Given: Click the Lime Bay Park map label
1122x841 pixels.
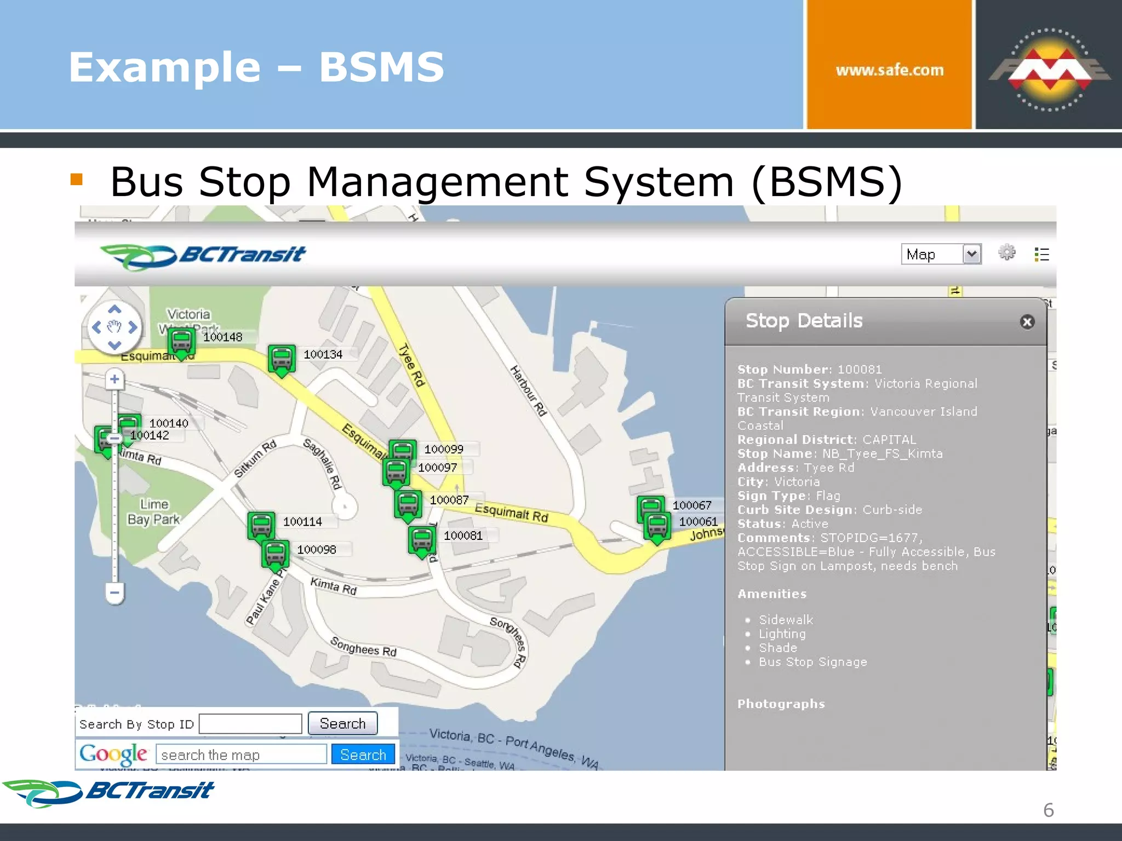Looking at the screenshot, I should [154, 512].
